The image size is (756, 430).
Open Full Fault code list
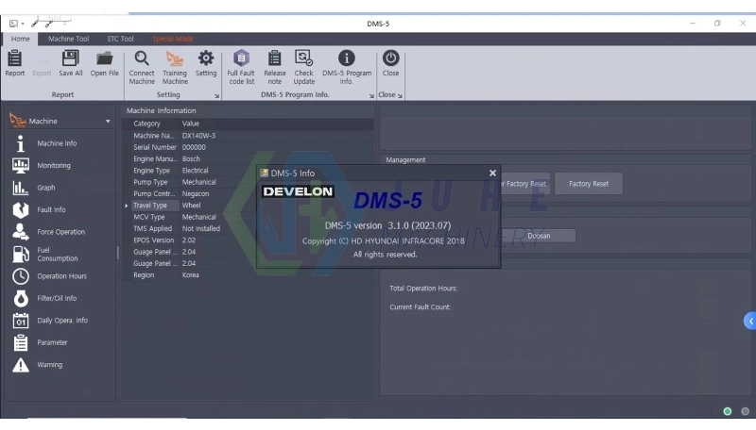pyautogui.click(x=241, y=68)
